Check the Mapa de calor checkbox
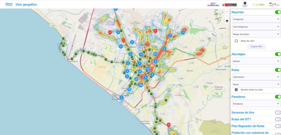The height and width of the screenshot is (135, 281). click(236, 41)
